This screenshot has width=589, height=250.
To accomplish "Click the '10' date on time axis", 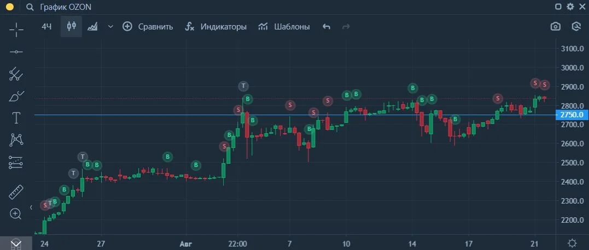I will tap(346, 243).
